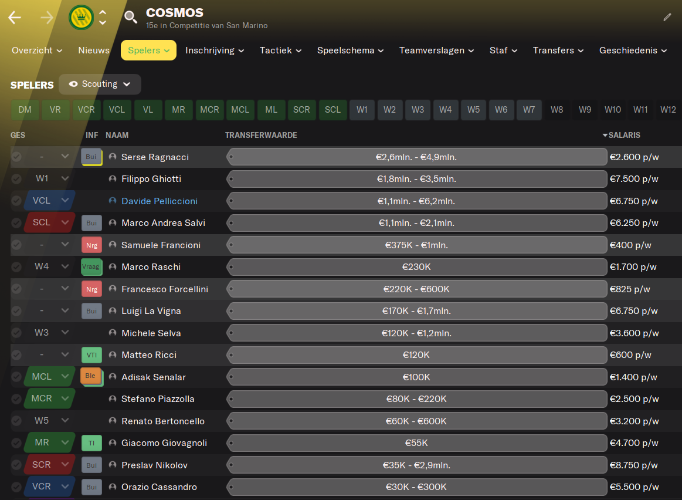682x500 pixels.
Task: Open the Transfers menu
Action: [x=558, y=50]
